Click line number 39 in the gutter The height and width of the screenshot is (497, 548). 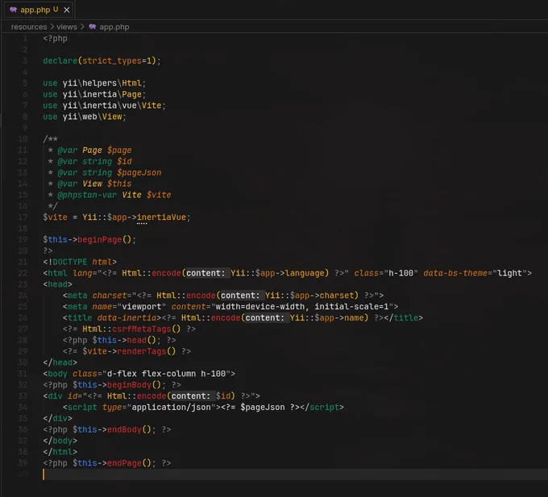click(x=23, y=463)
